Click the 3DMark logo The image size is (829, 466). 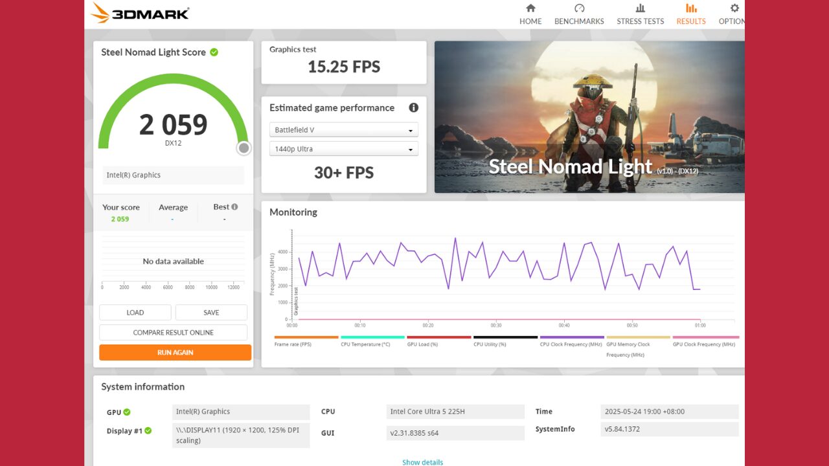point(140,13)
